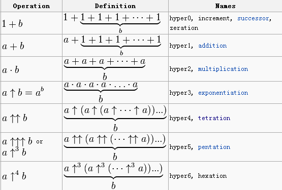The width and height of the screenshot is (282, 190).
Task: Click the a ↑ b = a^b formula
Action: [23, 92]
